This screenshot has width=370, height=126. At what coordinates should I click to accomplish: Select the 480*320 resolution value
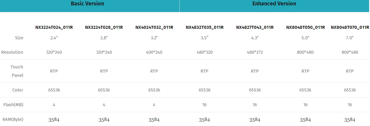point(204,52)
